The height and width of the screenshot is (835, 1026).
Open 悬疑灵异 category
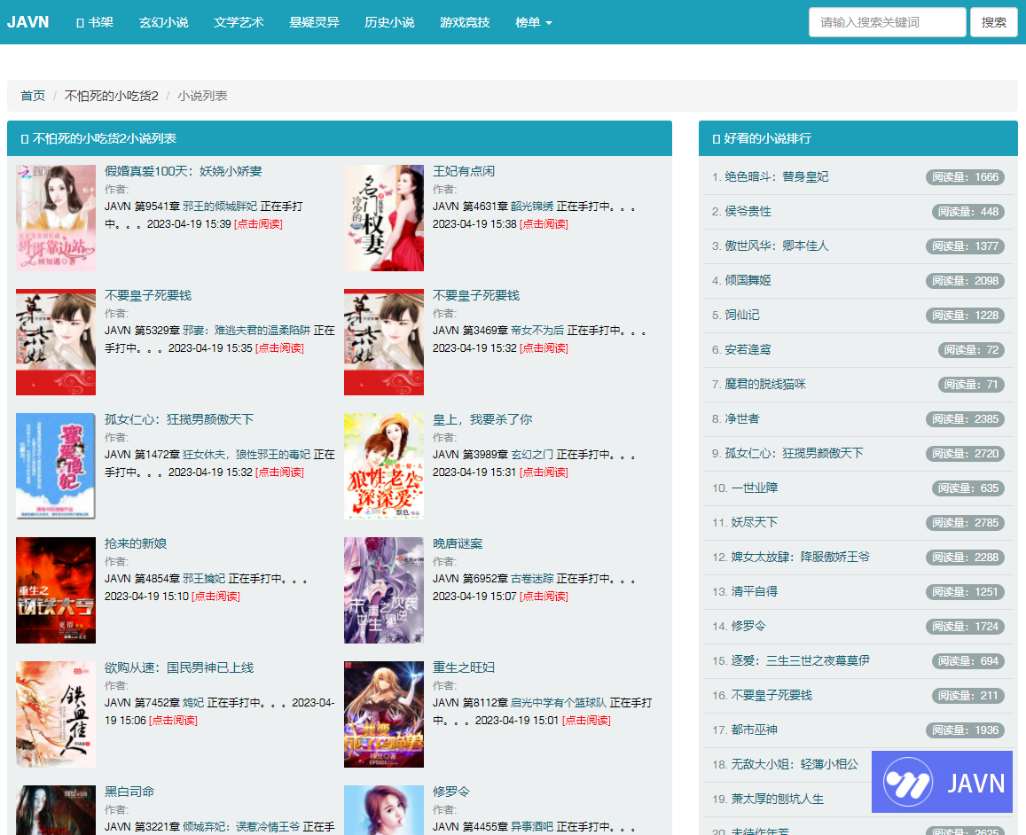pyautogui.click(x=314, y=22)
